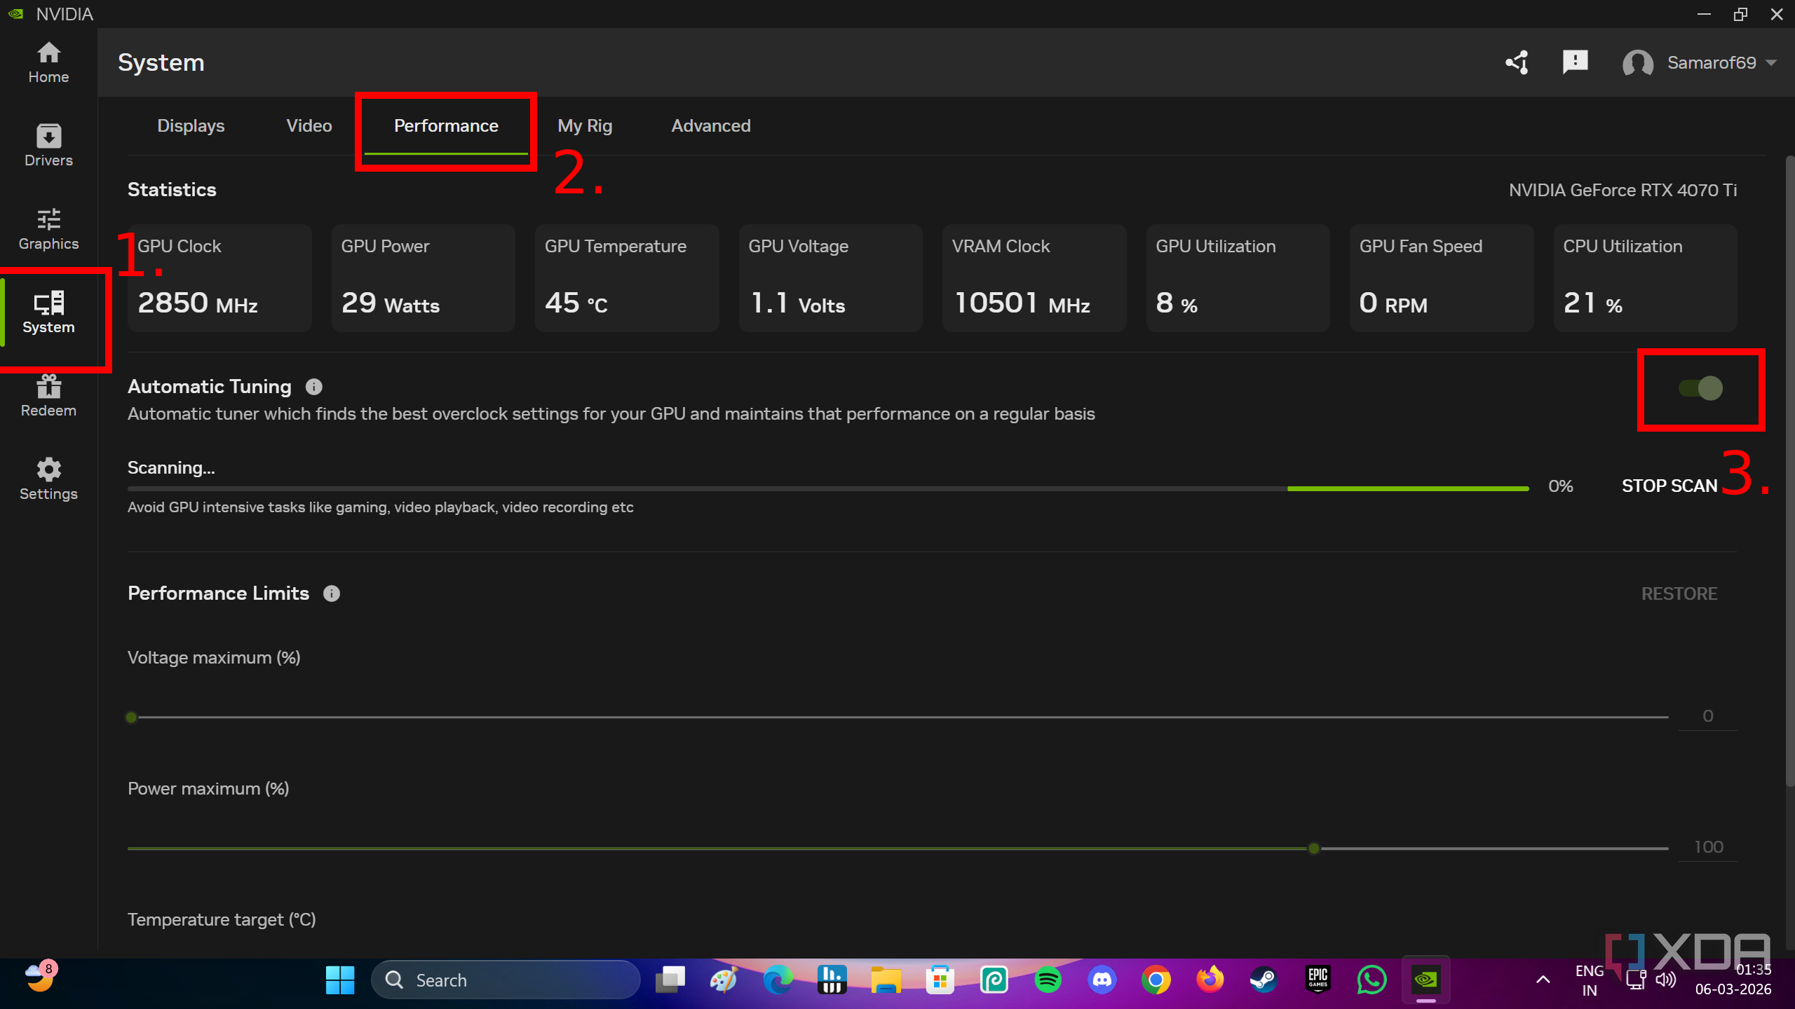Screen dimensions: 1795x1009
Task: Click ENG IN language indicator
Action: click(1590, 980)
